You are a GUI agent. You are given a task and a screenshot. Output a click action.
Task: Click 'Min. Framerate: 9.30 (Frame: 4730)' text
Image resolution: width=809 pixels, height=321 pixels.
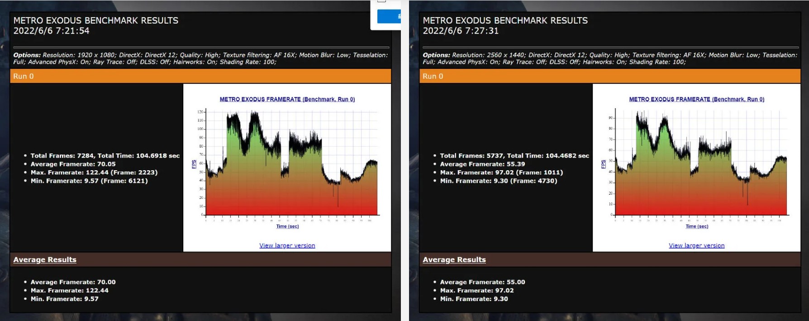[499, 181]
